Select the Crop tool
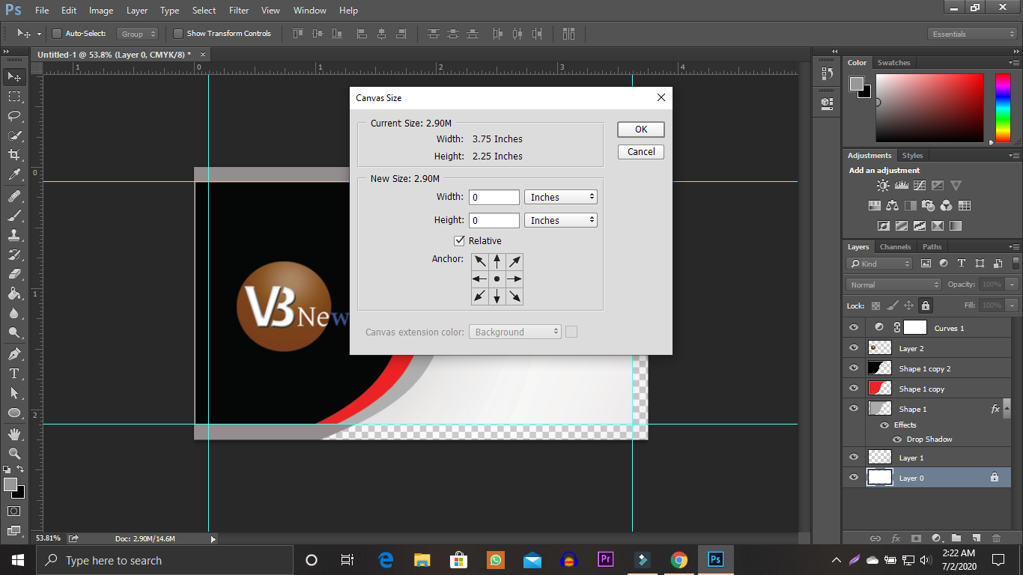The height and width of the screenshot is (575, 1023). (14, 155)
